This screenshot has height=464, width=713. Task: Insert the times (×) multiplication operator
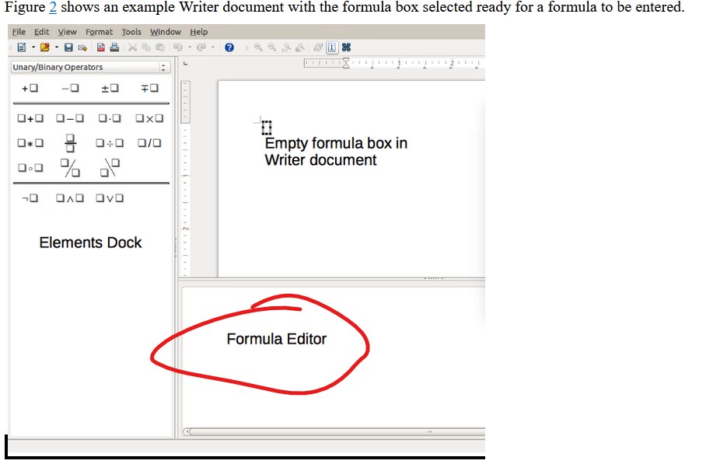149,119
